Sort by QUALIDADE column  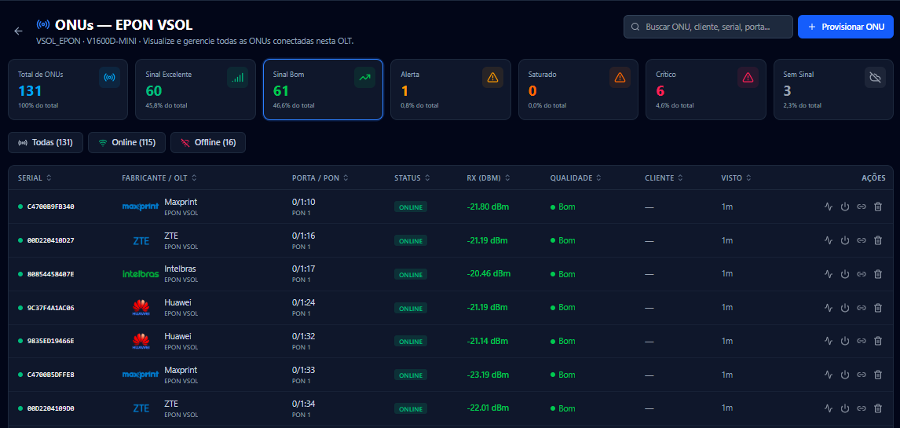point(576,177)
